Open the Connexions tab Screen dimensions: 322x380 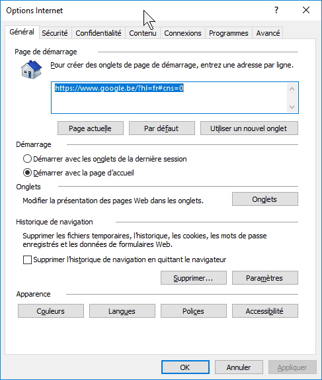tap(182, 33)
